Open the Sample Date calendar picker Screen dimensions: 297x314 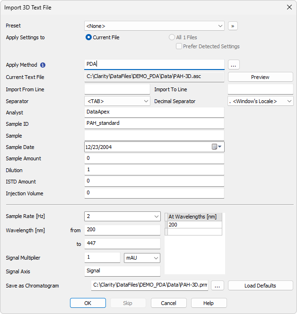pyautogui.click(x=217, y=147)
